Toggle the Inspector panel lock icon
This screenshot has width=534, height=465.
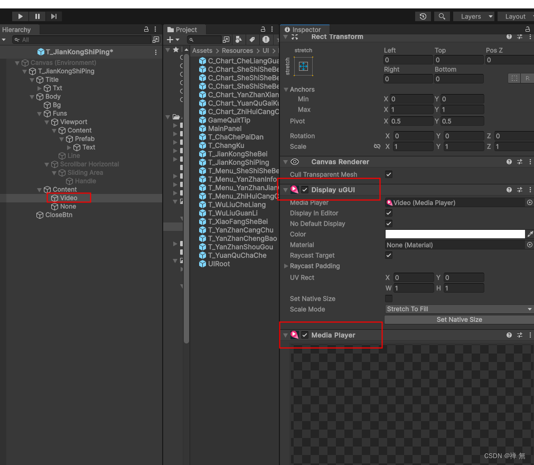(528, 29)
